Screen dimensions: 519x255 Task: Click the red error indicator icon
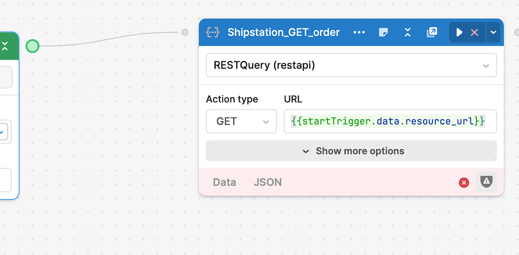pos(464,183)
